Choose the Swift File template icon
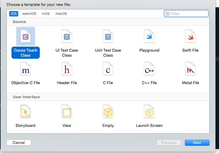The height and width of the screenshot is (154, 219). [190, 36]
